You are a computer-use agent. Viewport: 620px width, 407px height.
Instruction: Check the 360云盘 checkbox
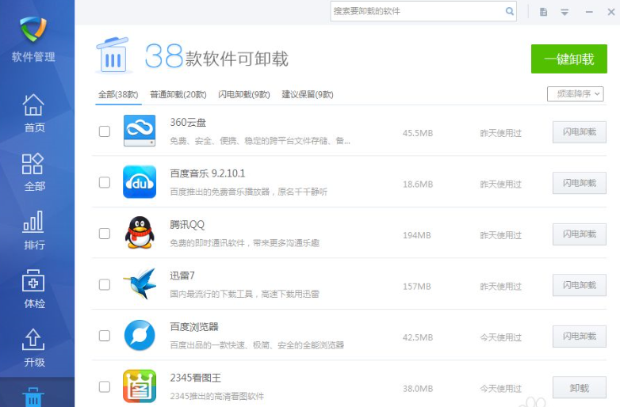click(x=105, y=131)
